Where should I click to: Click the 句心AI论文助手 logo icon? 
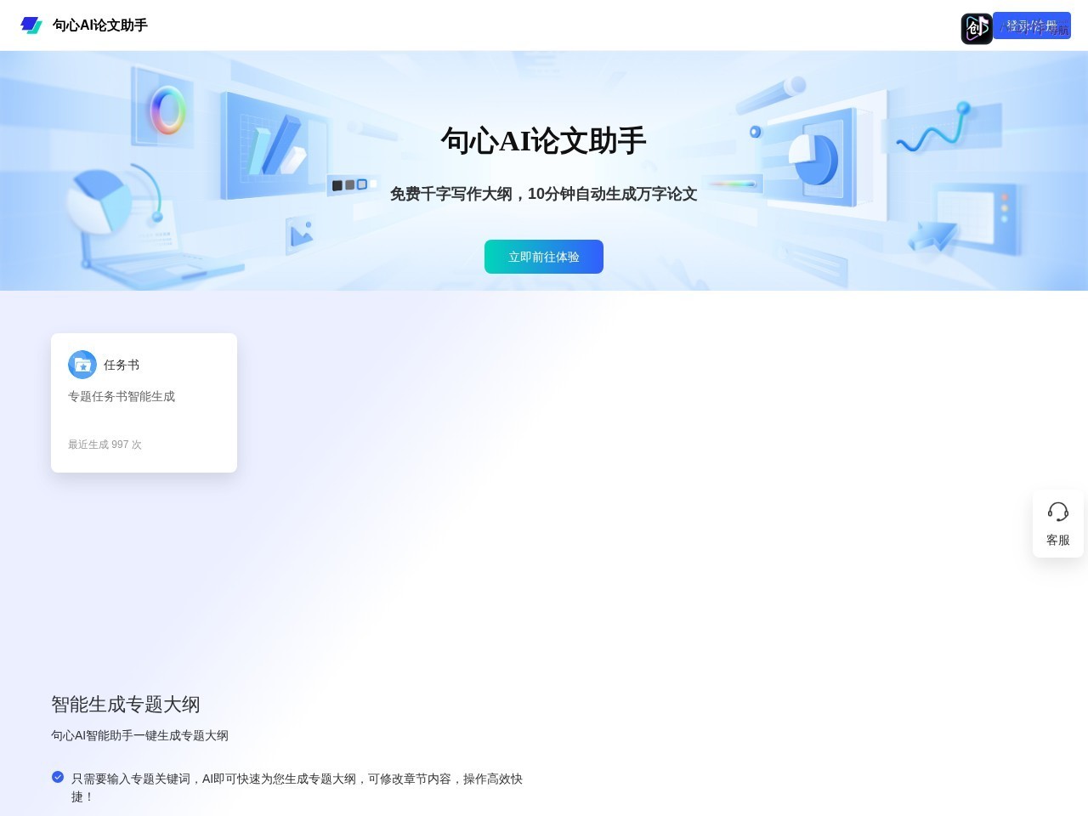(31, 25)
